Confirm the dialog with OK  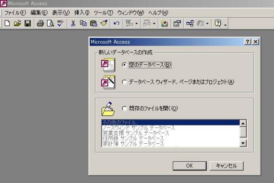click(x=190, y=166)
